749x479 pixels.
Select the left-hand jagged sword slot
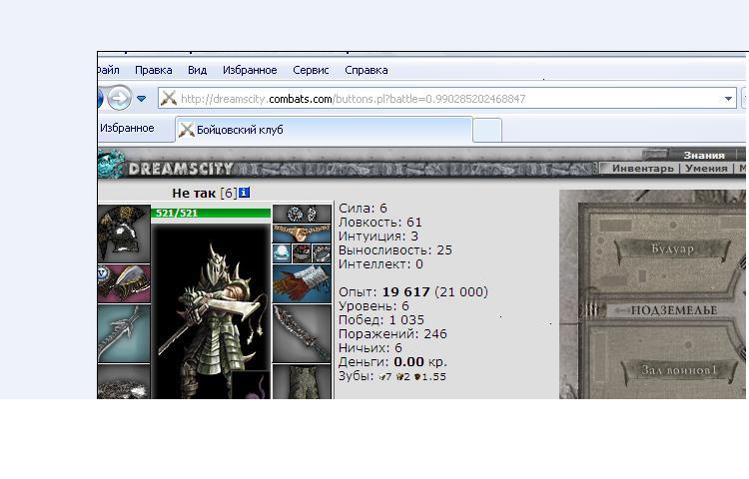click(124, 334)
